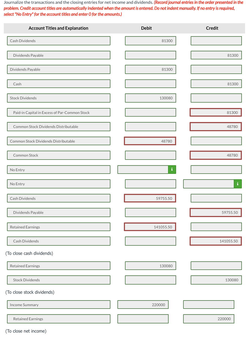Screen dimensions: 251x338
Task: Click the 81300 debit amount for Cash Dividends
Action: coord(150,40)
